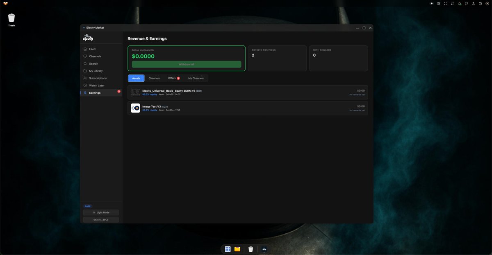The image size is (492, 255).
Task: Open the user avatar icon in top bar
Action: coord(487,3)
